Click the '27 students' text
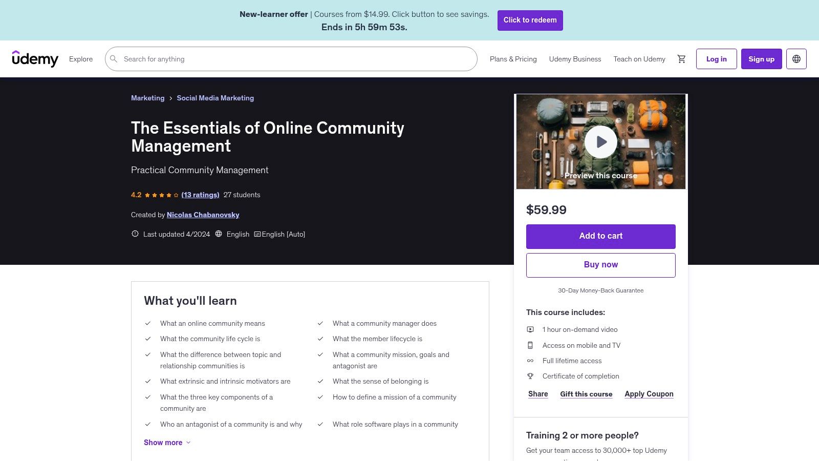The width and height of the screenshot is (819, 461). [242, 195]
